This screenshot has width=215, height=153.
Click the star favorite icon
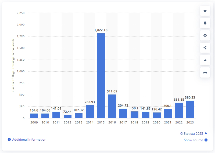coord(205,11)
